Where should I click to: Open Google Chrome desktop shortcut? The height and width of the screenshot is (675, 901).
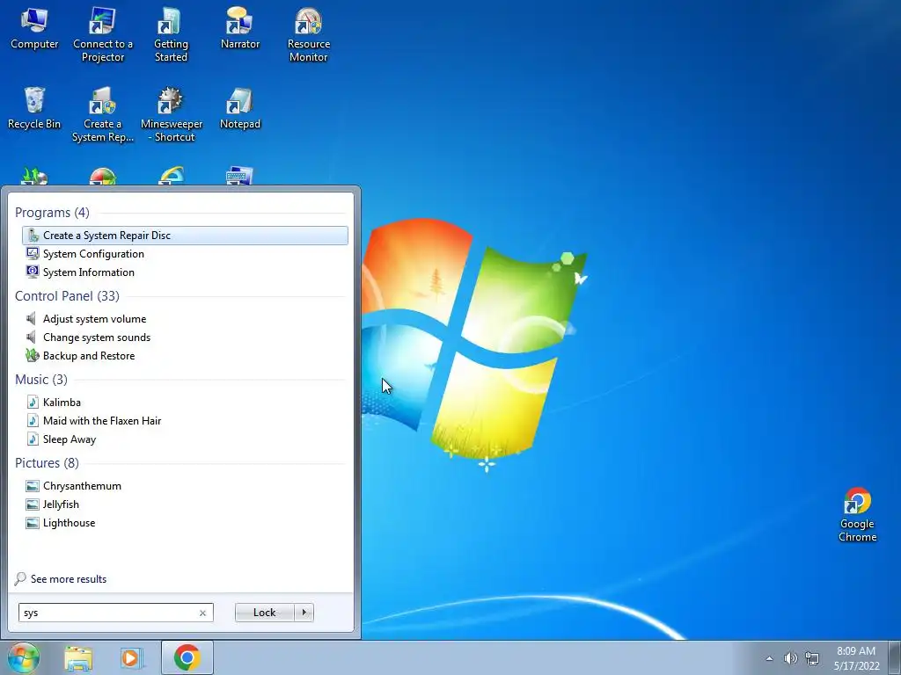pos(857,515)
